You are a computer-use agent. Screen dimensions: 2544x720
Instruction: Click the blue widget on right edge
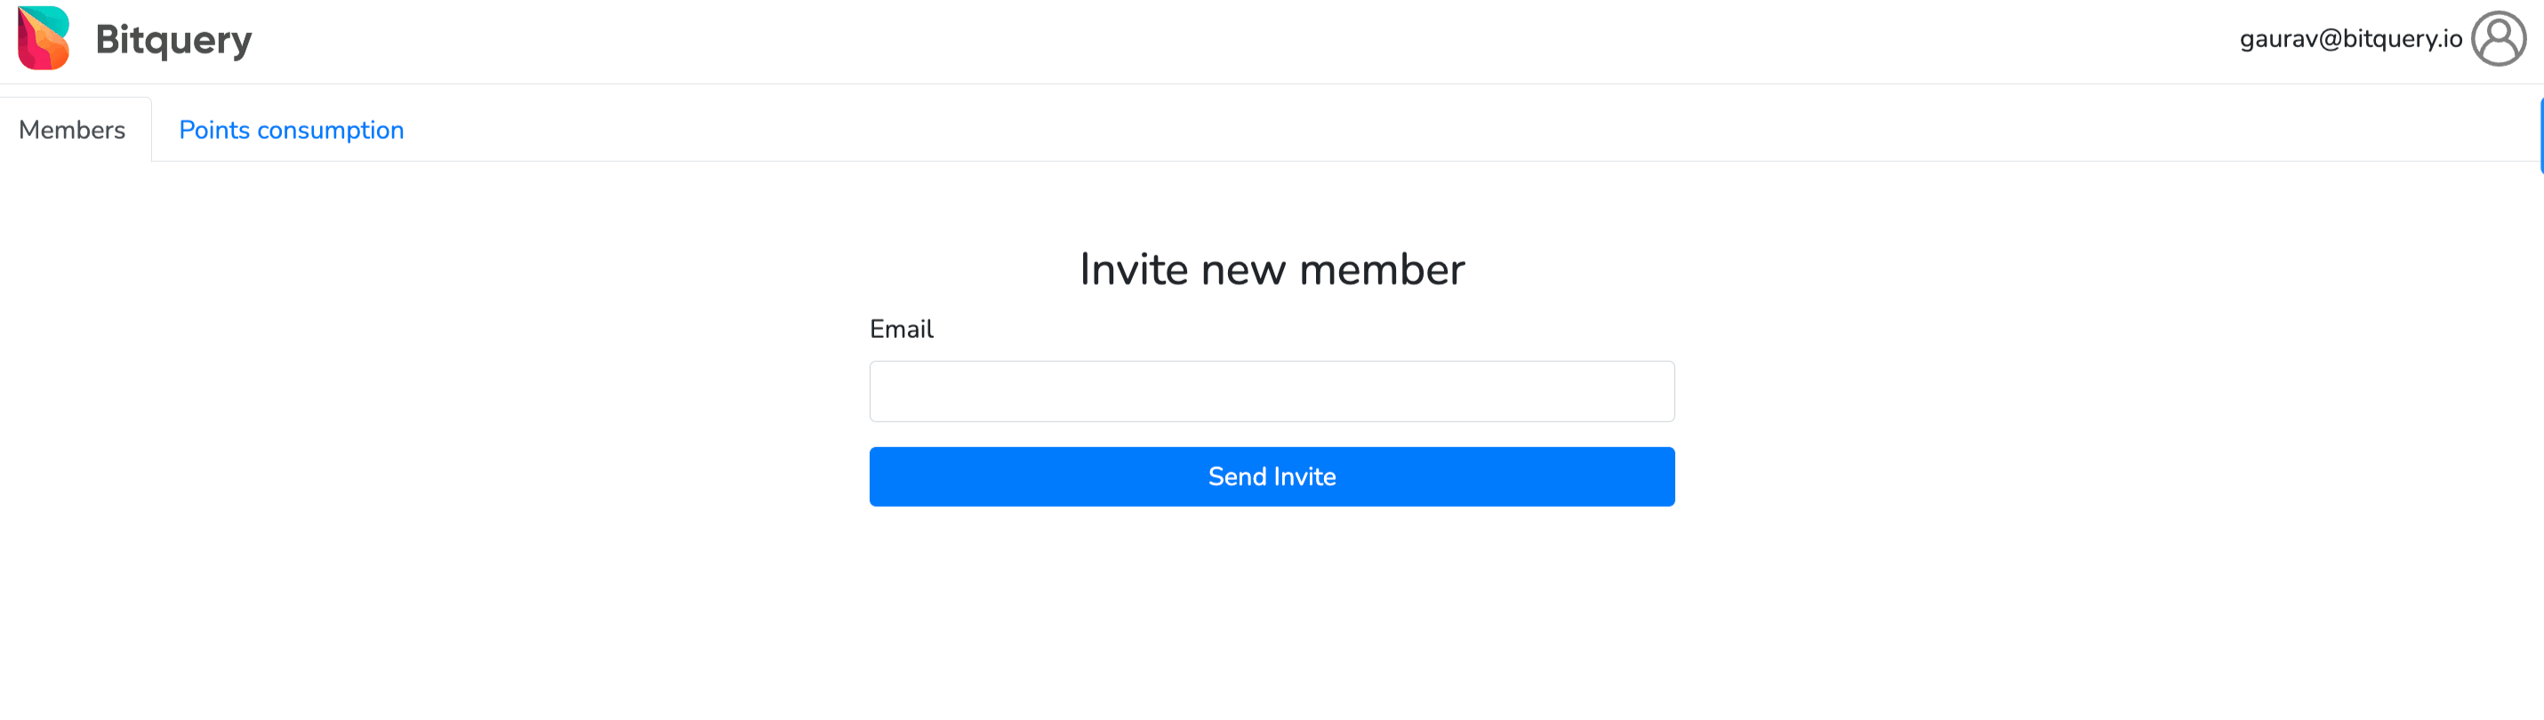click(2541, 135)
